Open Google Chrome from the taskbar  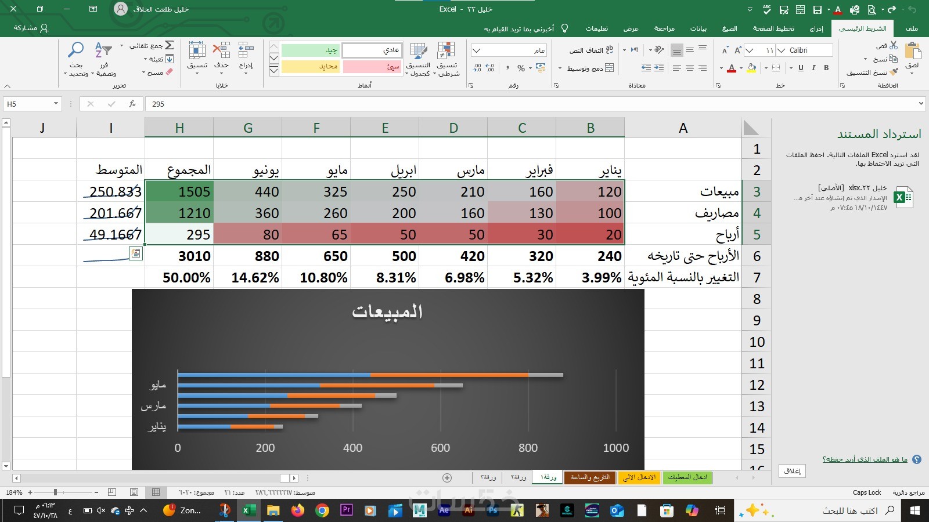click(322, 510)
